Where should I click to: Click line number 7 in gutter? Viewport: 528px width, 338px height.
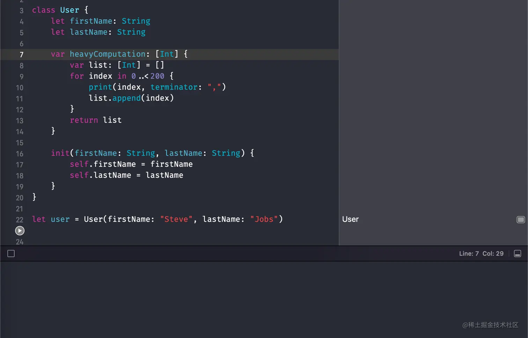22,55
